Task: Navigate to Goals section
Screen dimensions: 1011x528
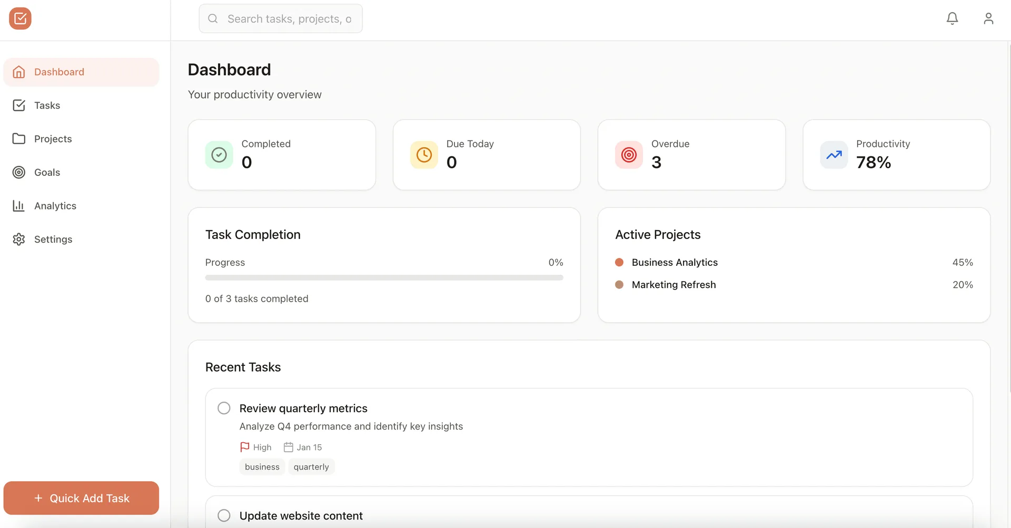Action: pyautogui.click(x=81, y=172)
